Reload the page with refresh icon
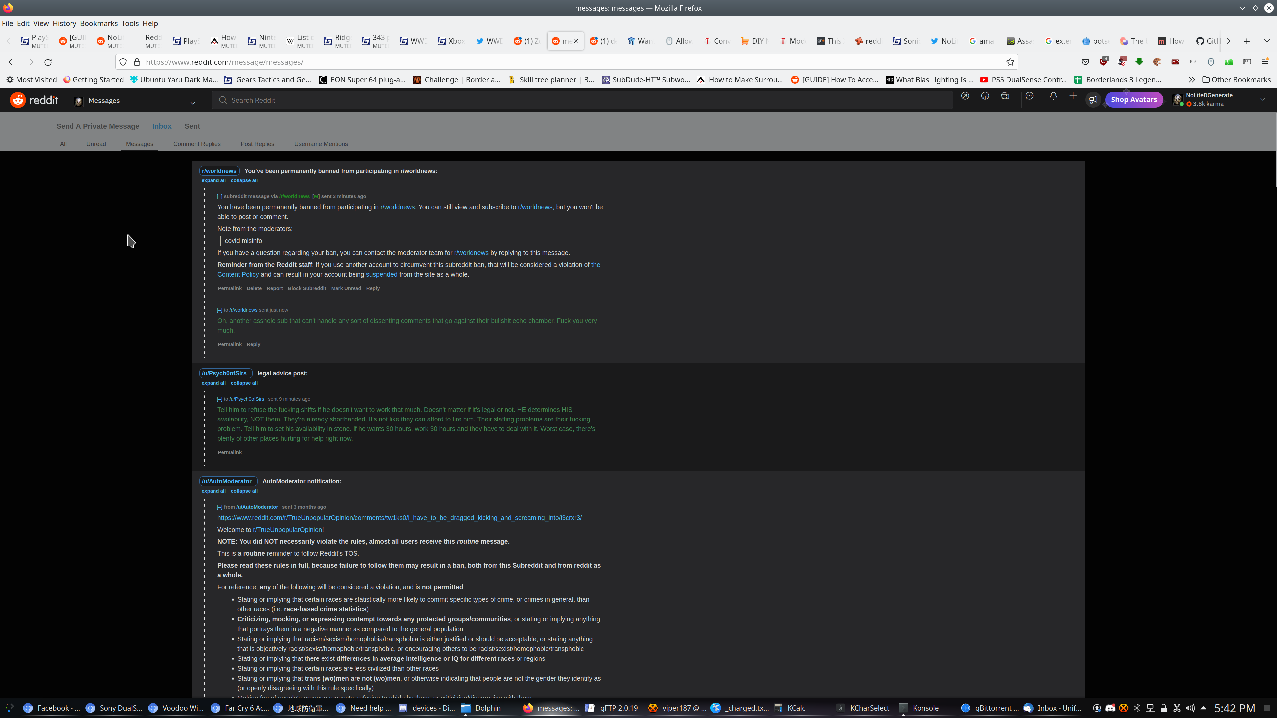 pos(48,62)
